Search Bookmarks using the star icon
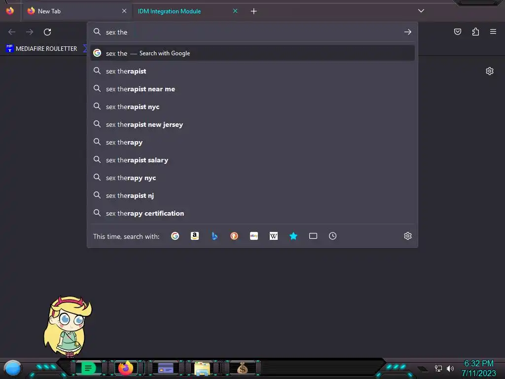The height and width of the screenshot is (379, 505). [x=293, y=236]
